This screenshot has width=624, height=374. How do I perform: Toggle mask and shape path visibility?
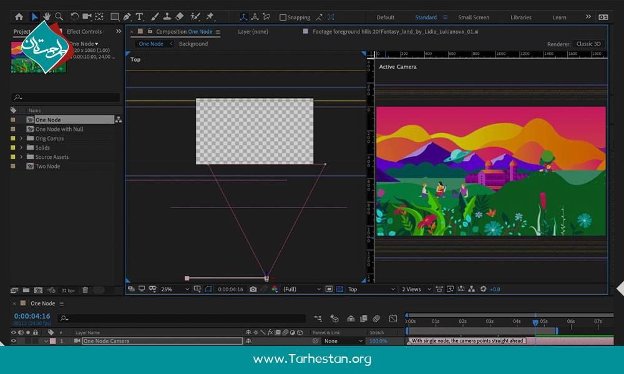coord(208,289)
